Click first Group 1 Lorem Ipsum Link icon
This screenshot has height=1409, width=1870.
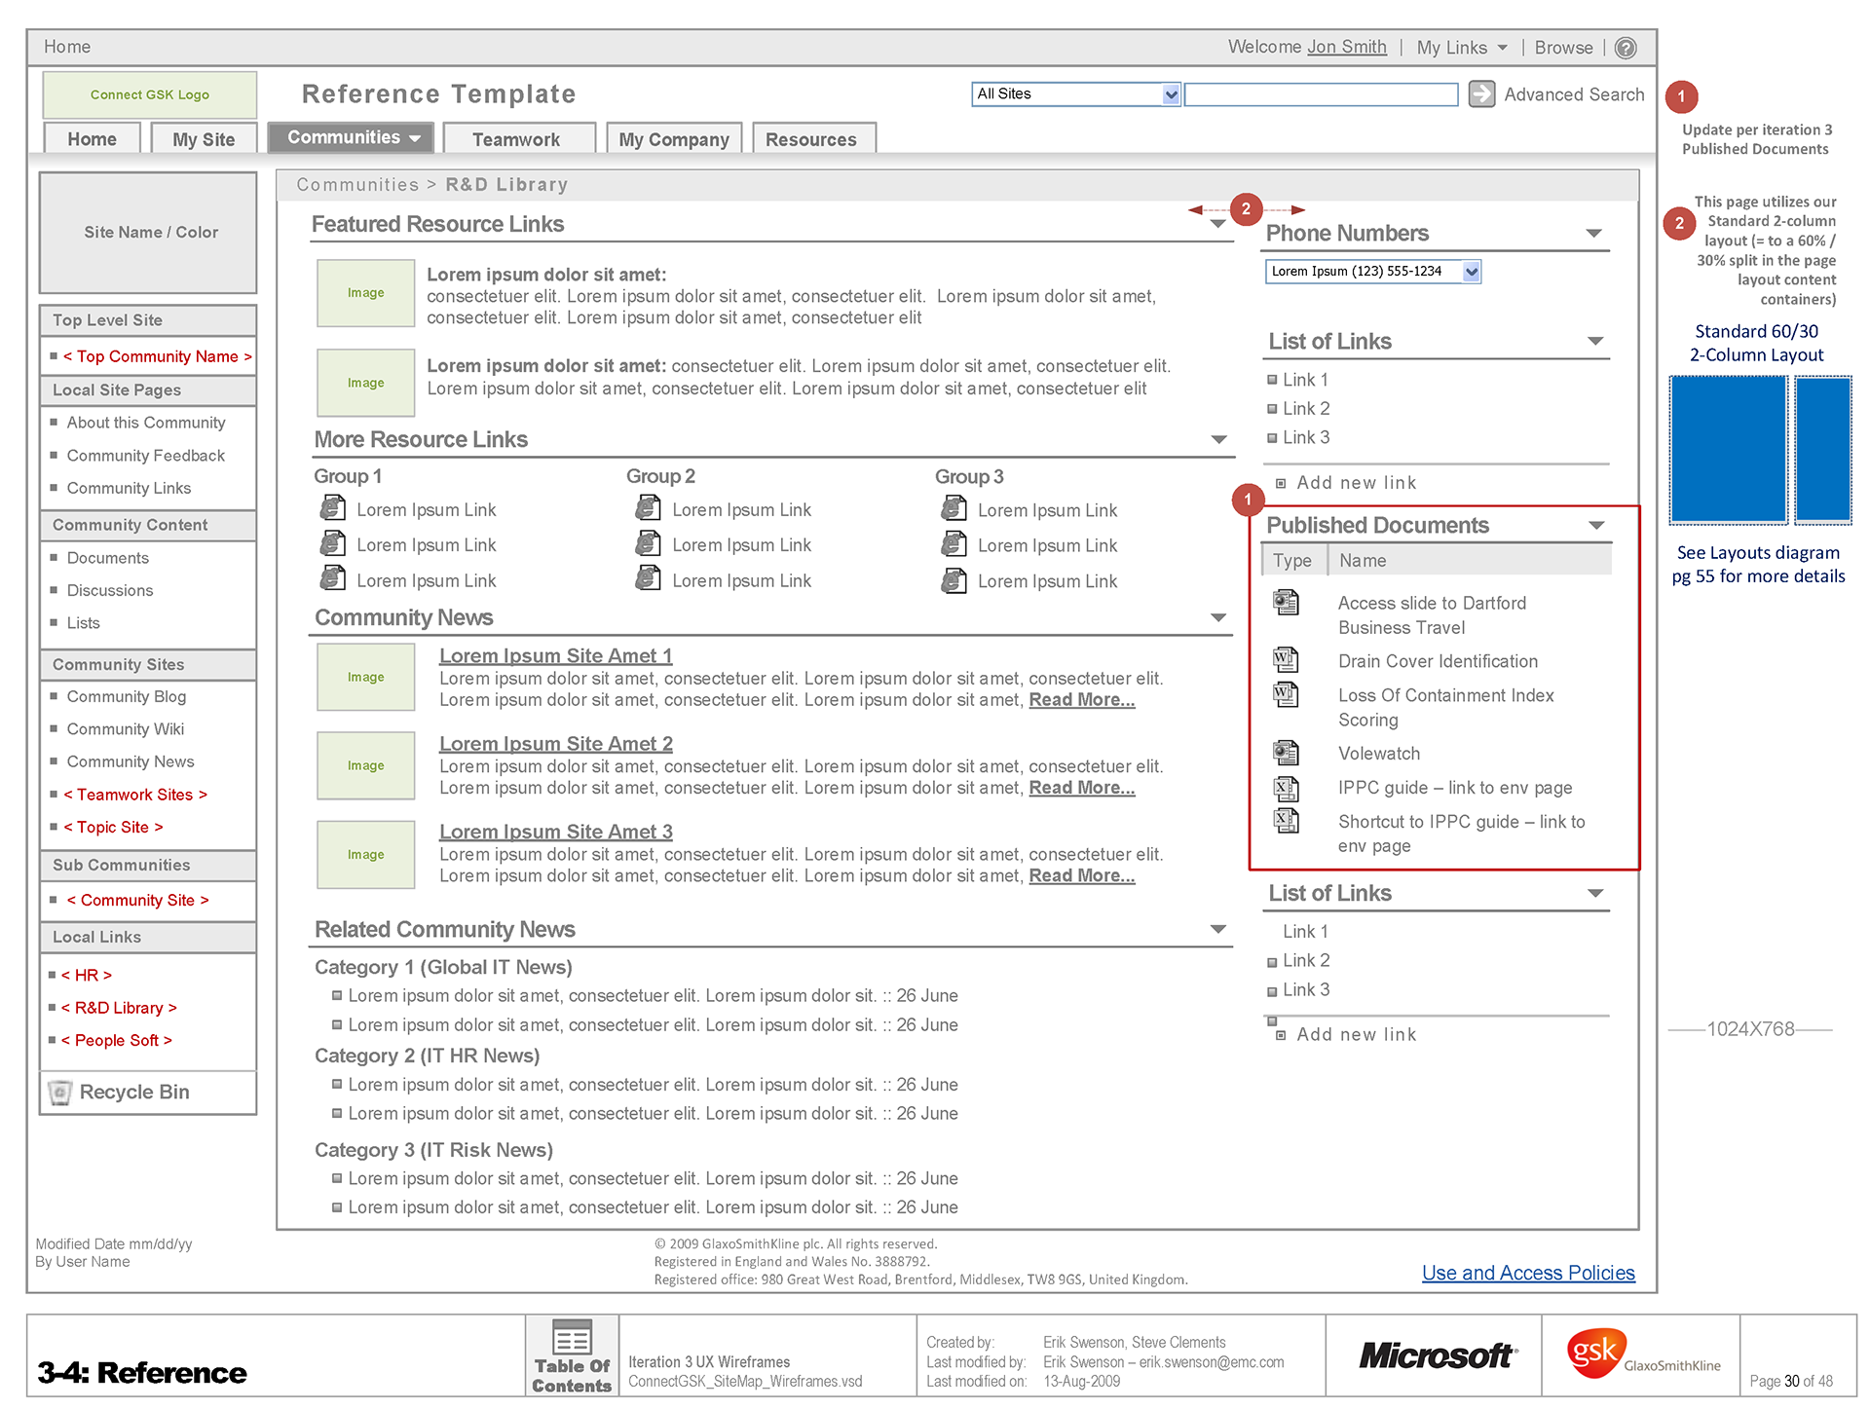click(x=332, y=508)
